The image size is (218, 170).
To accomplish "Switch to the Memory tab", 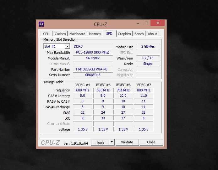I will point(95,34).
